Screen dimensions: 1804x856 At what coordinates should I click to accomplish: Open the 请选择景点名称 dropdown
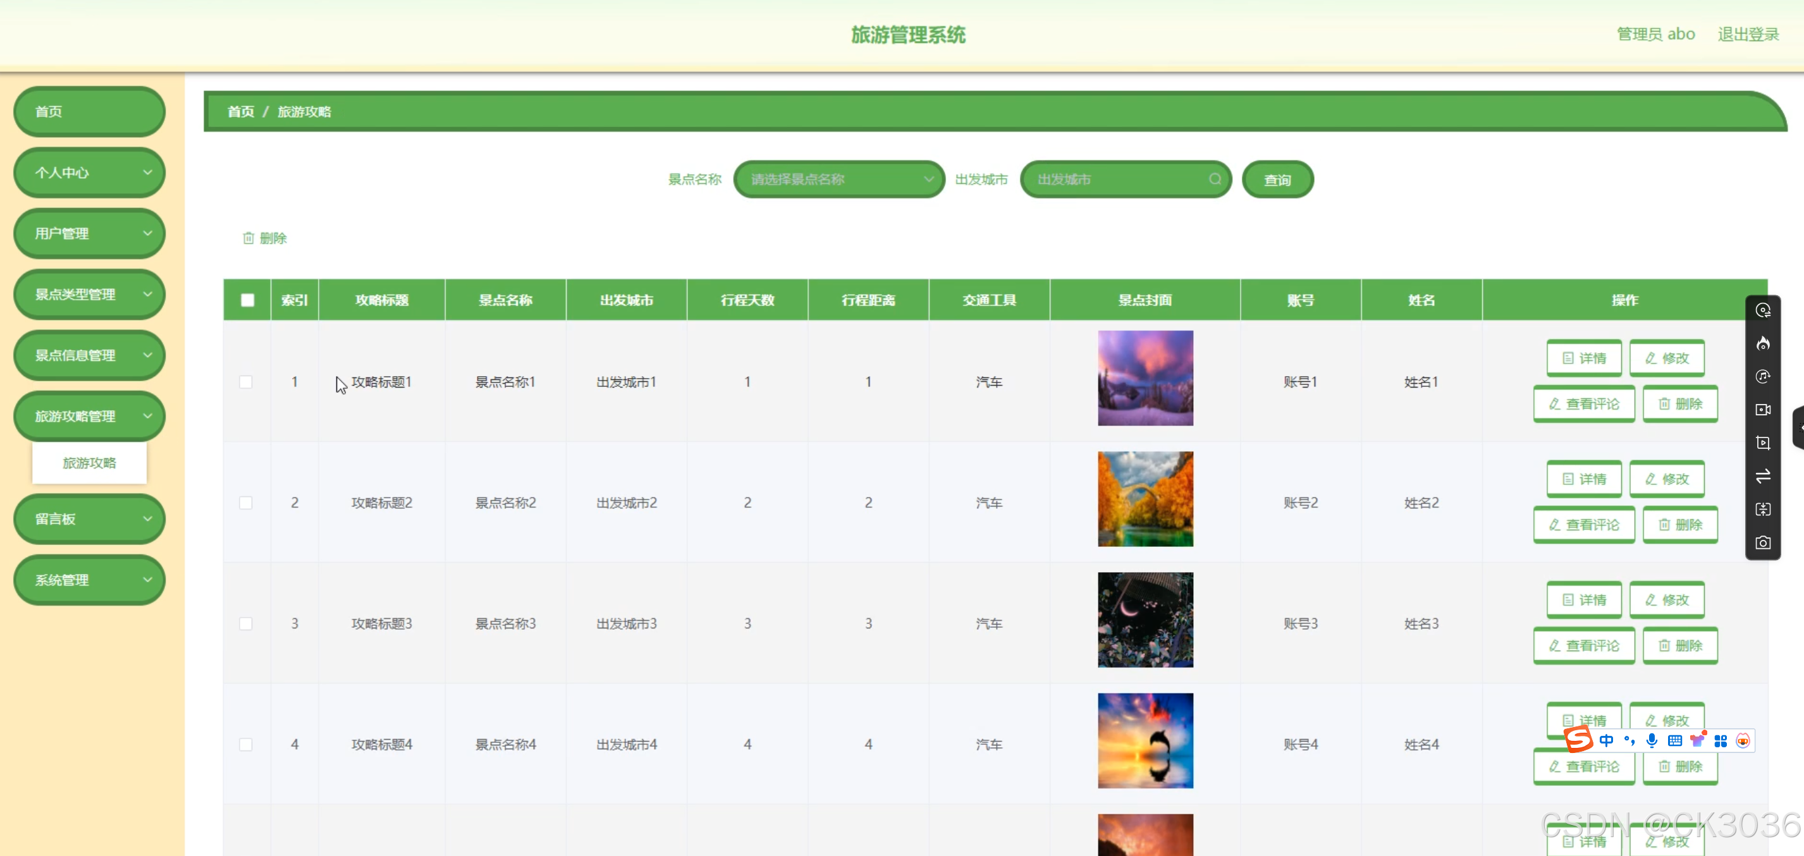pyautogui.click(x=839, y=179)
